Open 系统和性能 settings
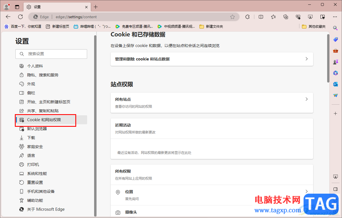 coord(51,174)
